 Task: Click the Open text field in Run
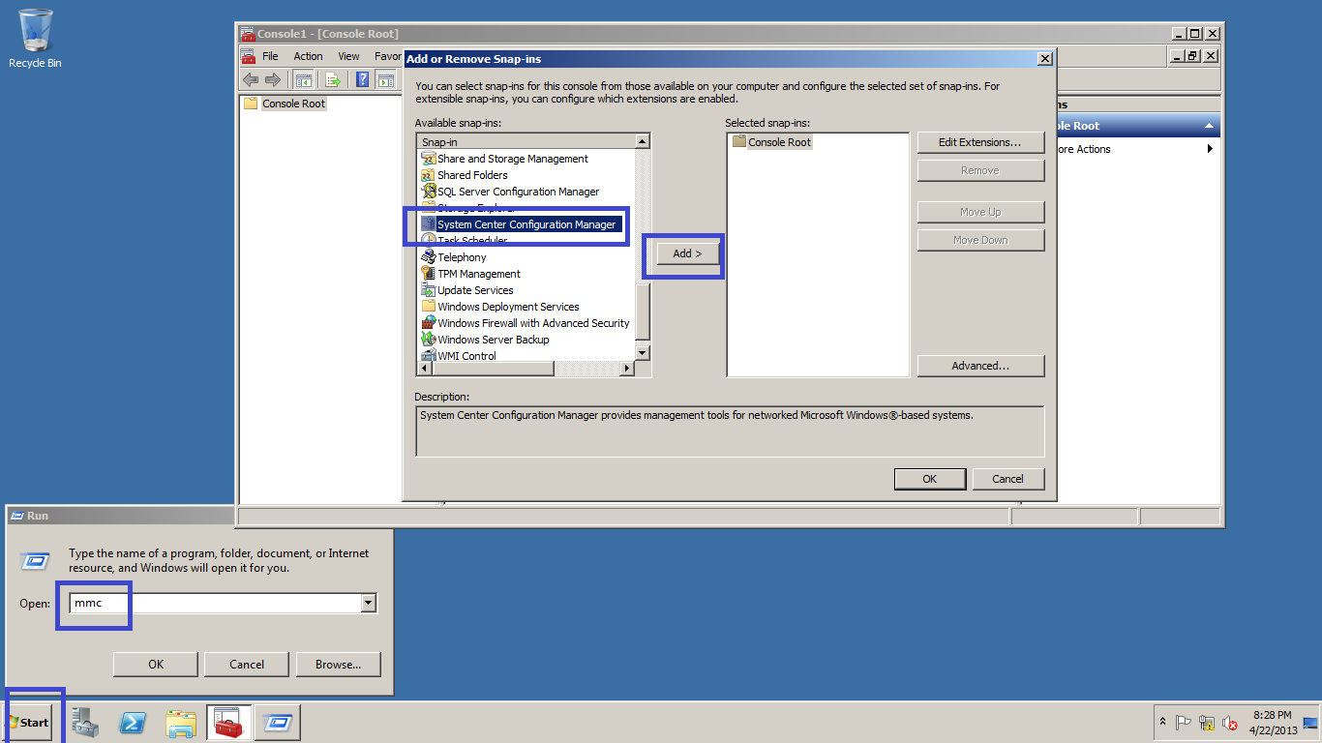tap(216, 603)
